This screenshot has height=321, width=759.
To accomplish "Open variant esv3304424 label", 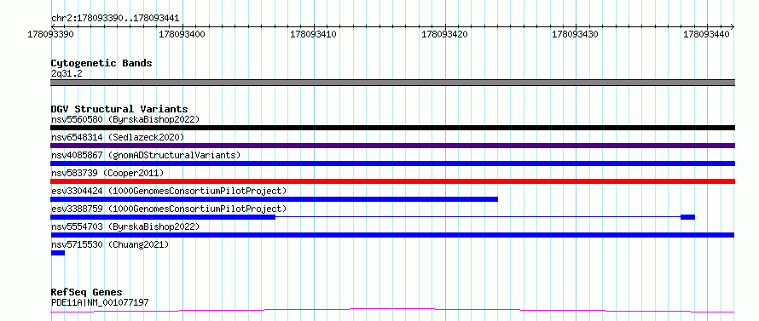I will [x=169, y=191].
